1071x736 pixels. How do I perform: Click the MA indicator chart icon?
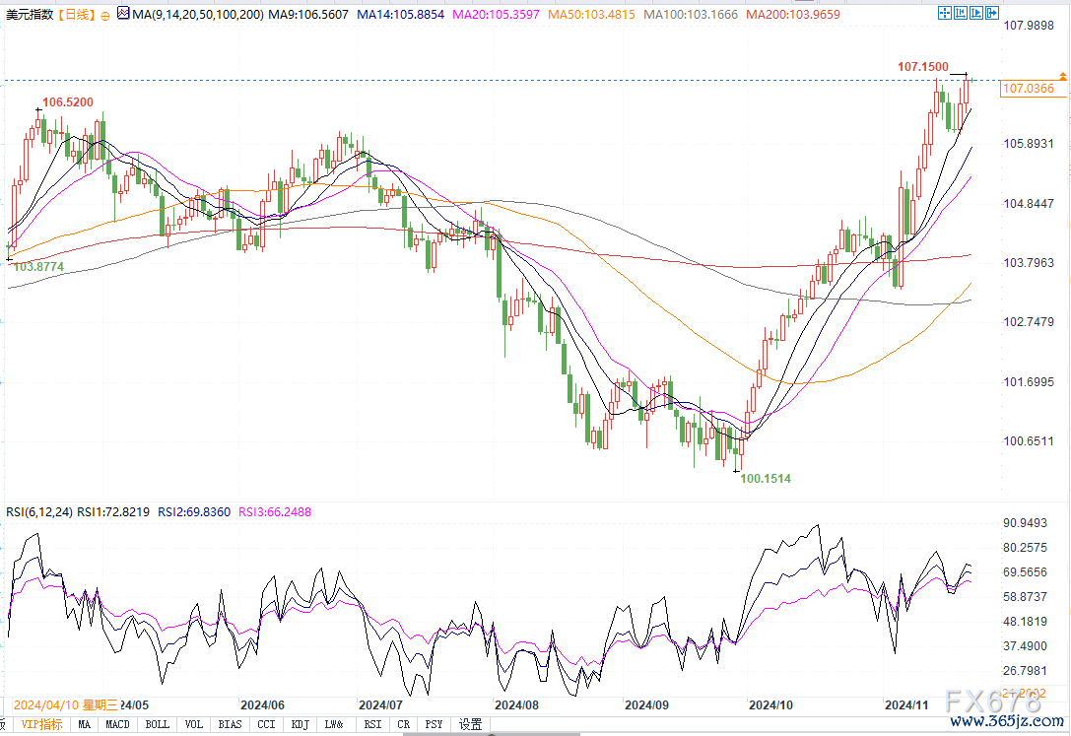(x=123, y=13)
